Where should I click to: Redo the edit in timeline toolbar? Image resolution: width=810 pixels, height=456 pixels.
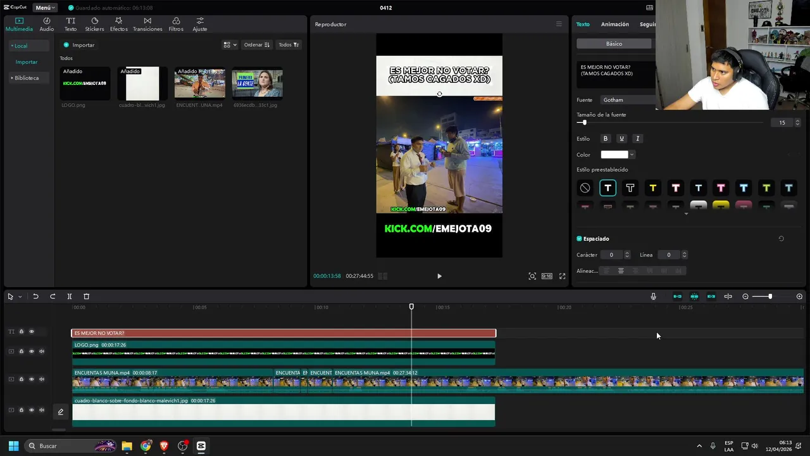click(x=53, y=296)
